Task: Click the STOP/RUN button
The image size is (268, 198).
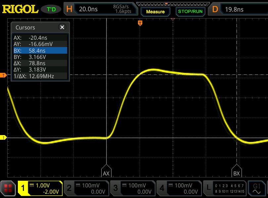Action: (190, 12)
